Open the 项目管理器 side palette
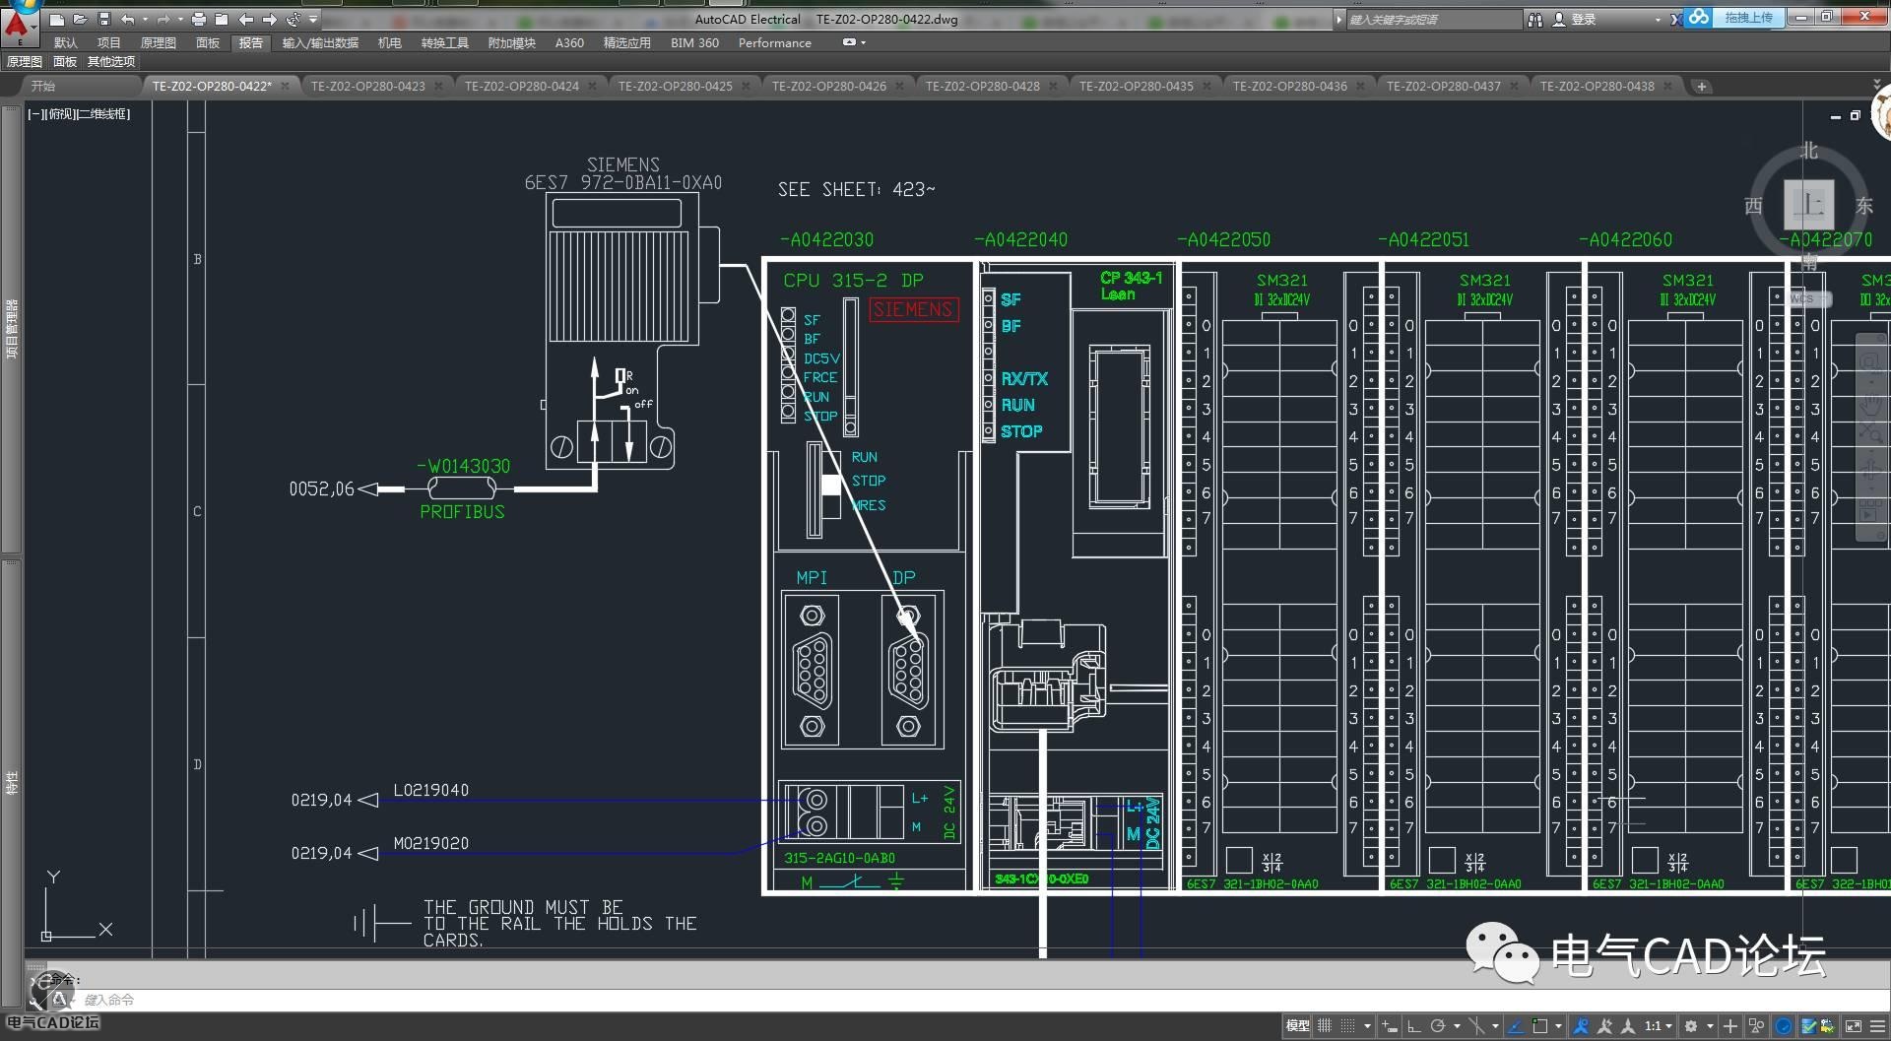 12,330
